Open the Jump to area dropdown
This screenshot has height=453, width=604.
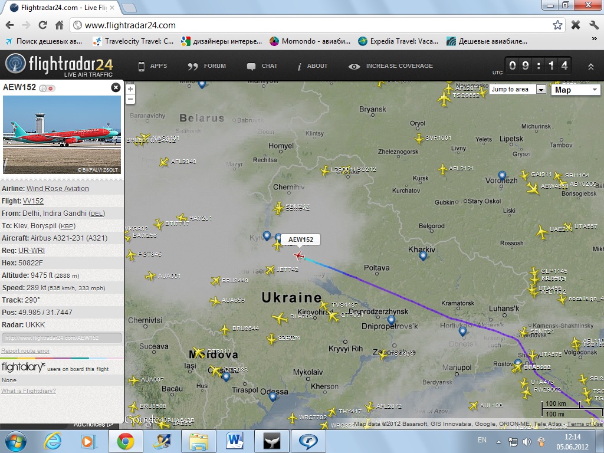coord(517,90)
